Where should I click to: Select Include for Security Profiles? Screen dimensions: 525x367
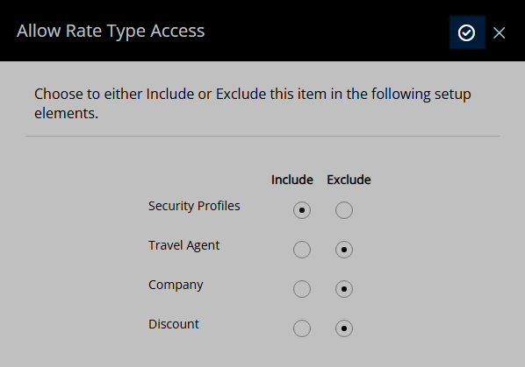(x=302, y=210)
